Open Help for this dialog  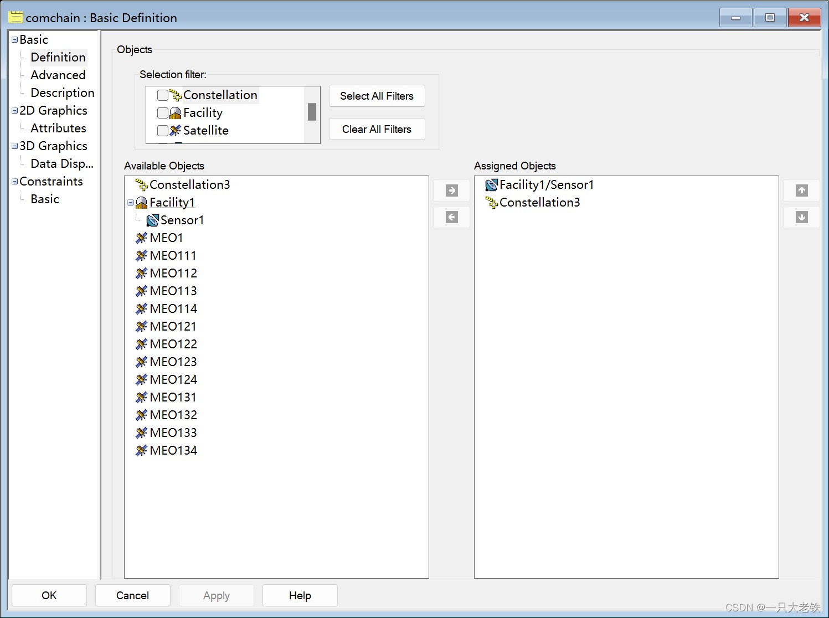(x=300, y=595)
